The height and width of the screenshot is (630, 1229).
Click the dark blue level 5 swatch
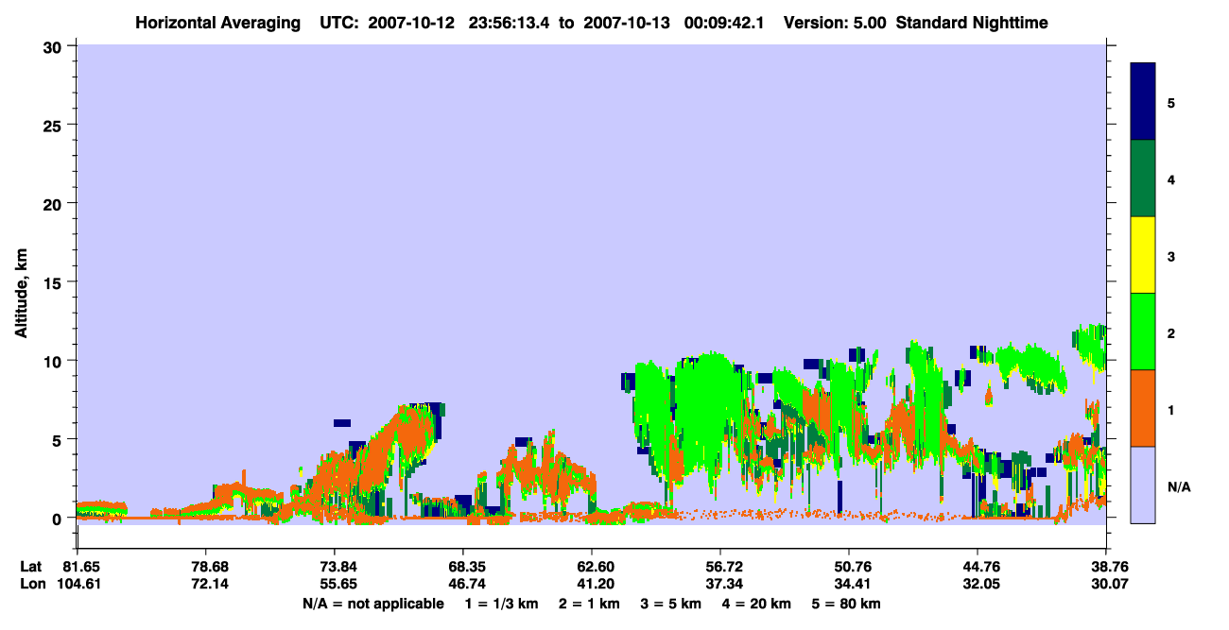1143,102
